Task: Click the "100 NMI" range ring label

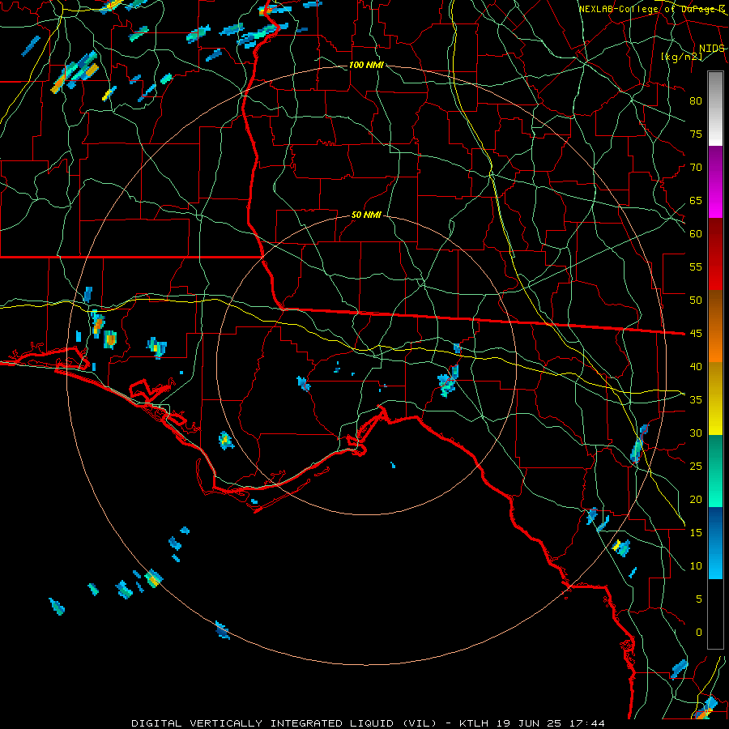Action: coord(366,65)
